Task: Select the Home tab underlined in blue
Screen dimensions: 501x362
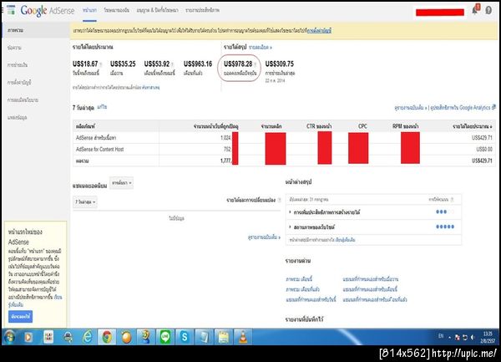Action: 89,11
